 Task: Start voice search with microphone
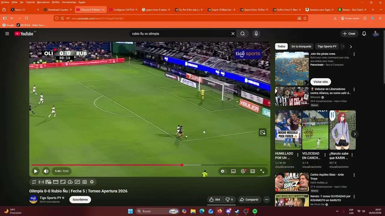(x=256, y=34)
